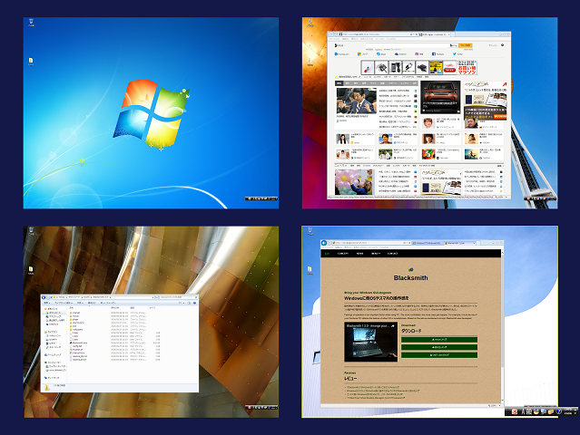Click the yellow ad thumbnail in the MSN banner row
580x435 pixels.
[x=436, y=68]
